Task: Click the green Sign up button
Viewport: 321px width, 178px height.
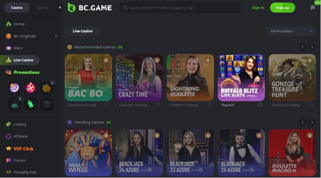Action: pos(283,8)
